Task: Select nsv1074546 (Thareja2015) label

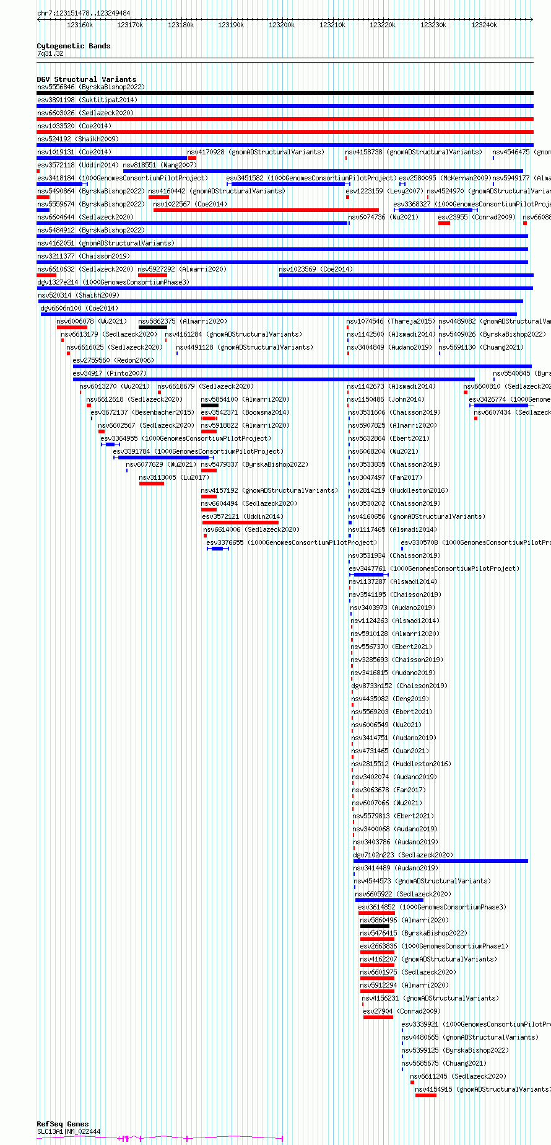Action: (391, 321)
